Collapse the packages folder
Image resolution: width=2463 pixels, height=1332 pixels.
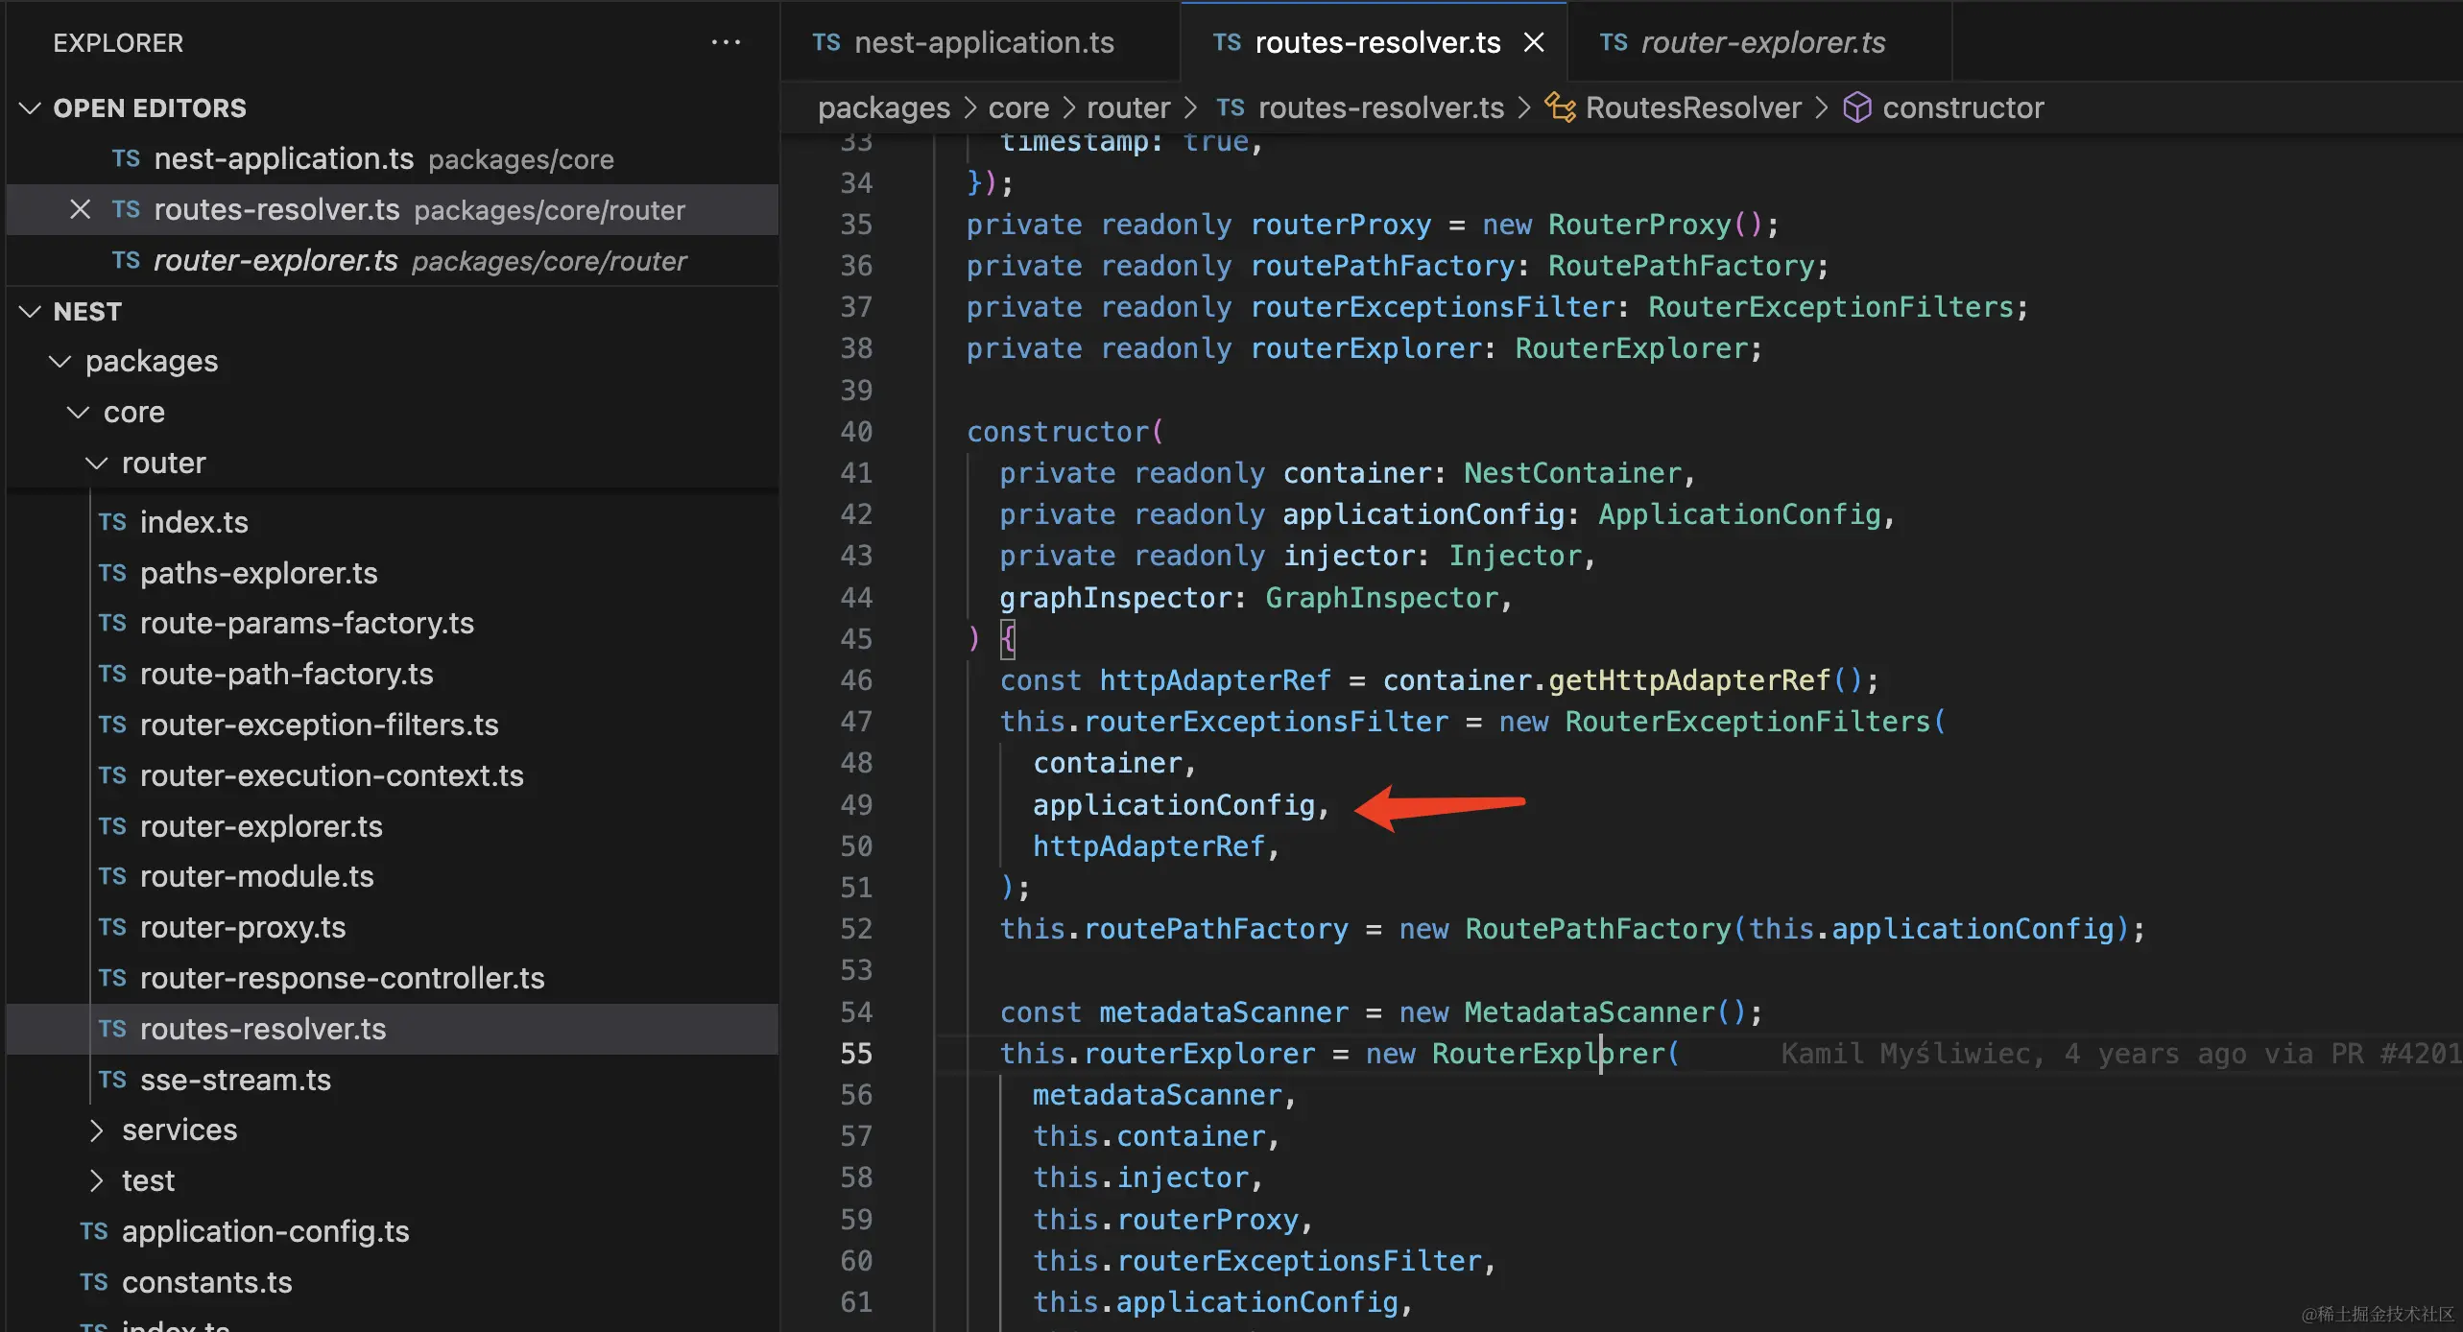tap(60, 361)
